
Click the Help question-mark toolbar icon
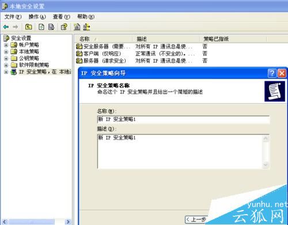64,27
